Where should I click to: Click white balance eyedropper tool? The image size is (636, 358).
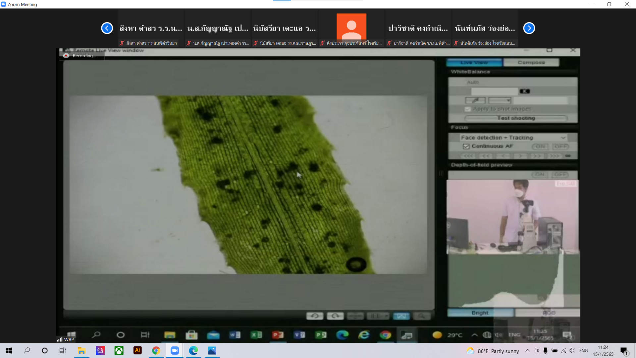click(x=475, y=100)
